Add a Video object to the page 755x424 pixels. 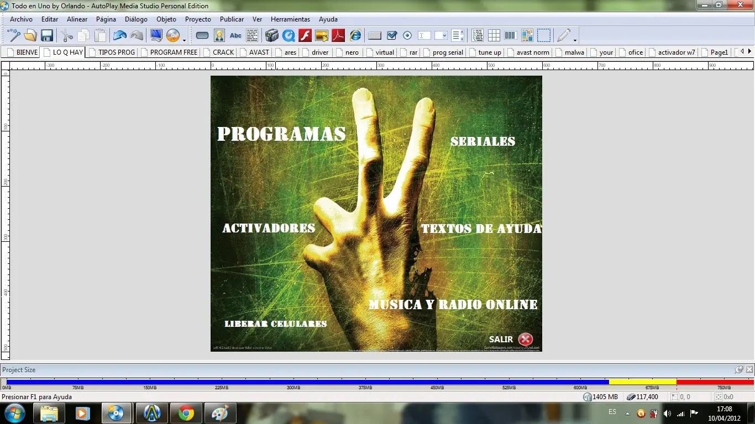point(272,35)
